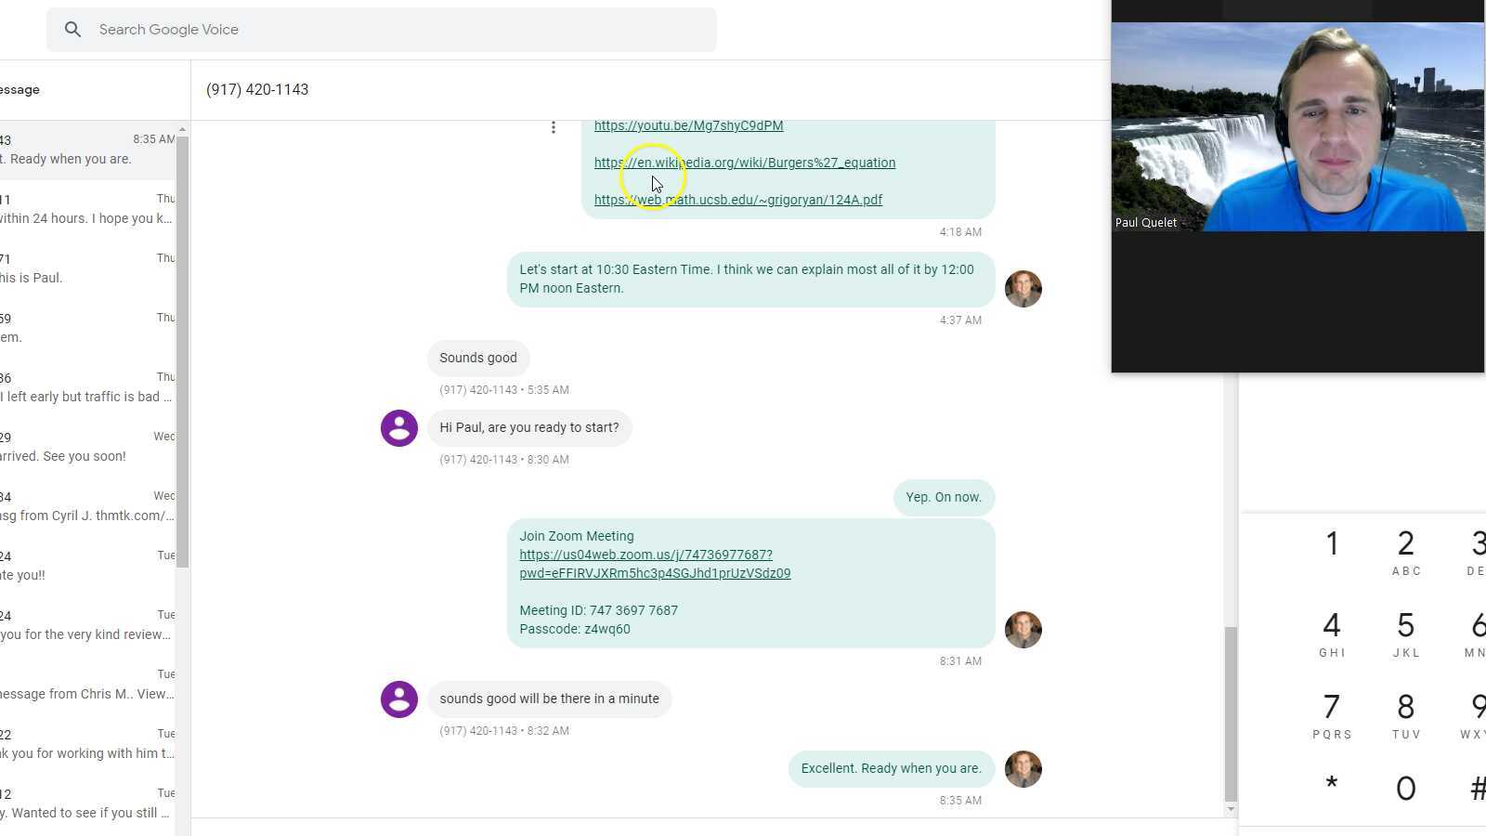Click the 'Sounds good' message bubble

[x=478, y=359]
